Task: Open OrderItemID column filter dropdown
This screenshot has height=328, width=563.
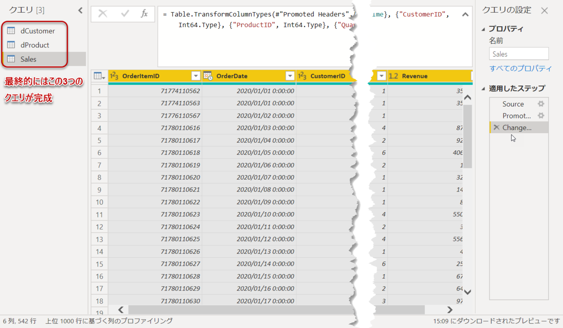Action: coord(196,76)
